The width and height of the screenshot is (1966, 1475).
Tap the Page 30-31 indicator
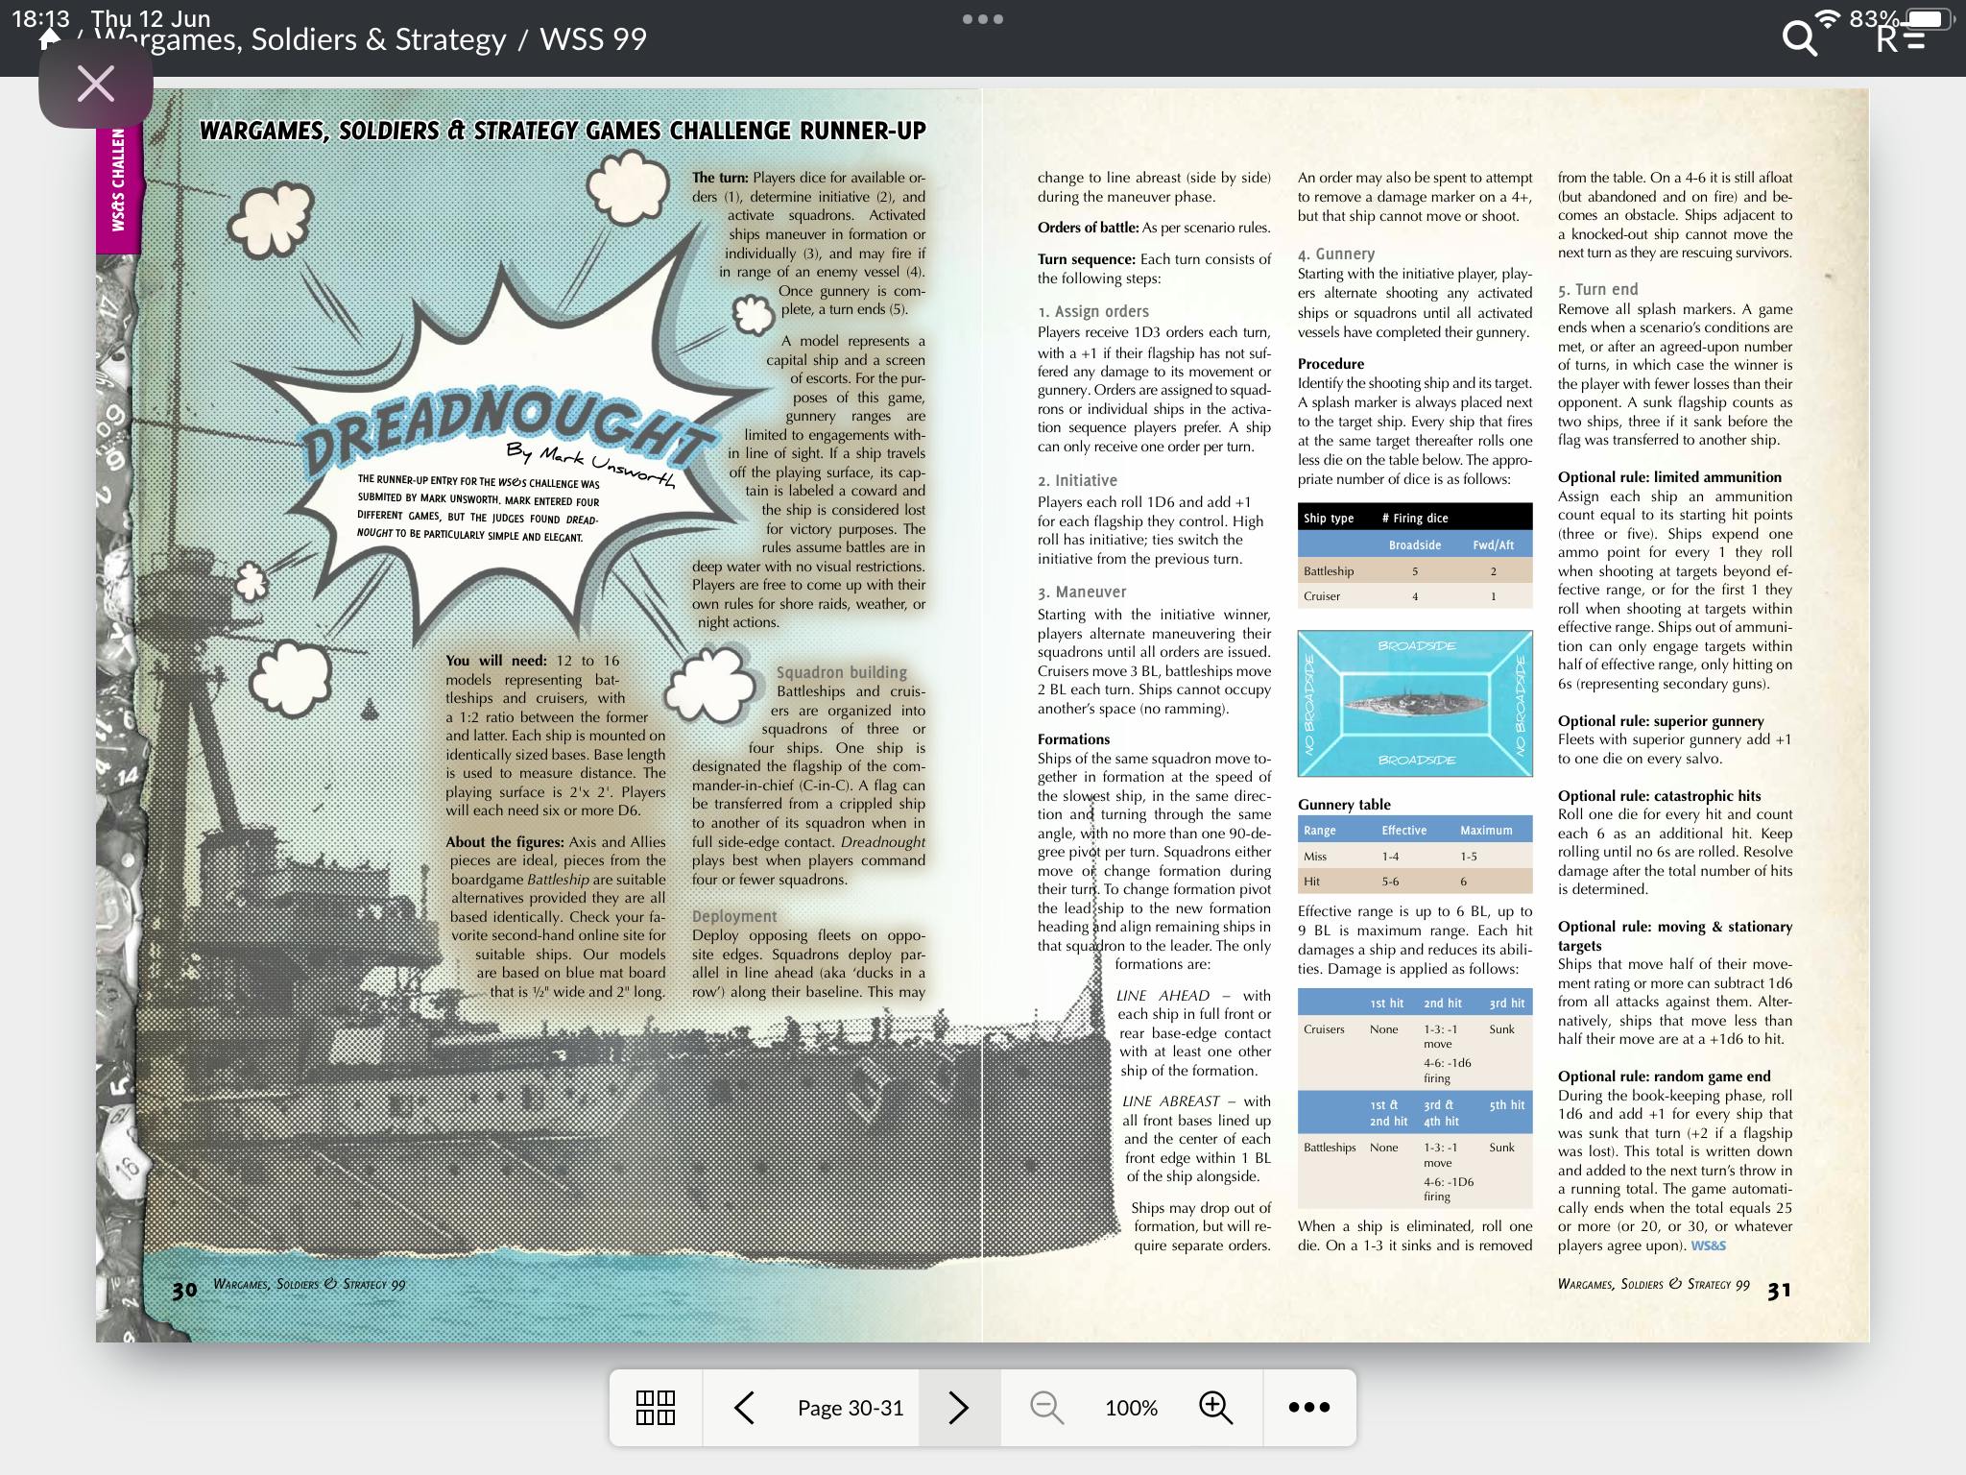851,1408
